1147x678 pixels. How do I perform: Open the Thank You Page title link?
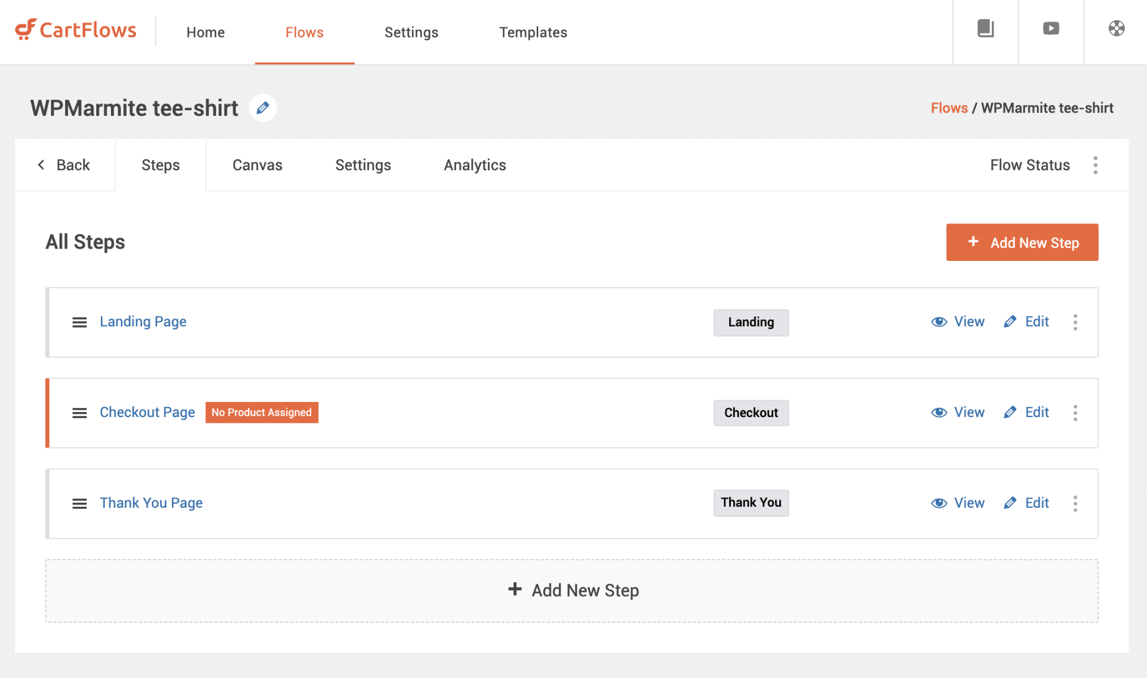pos(151,503)
